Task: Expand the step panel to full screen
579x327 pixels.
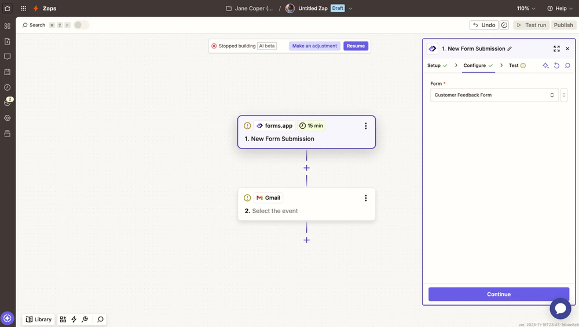Action: 556,49
